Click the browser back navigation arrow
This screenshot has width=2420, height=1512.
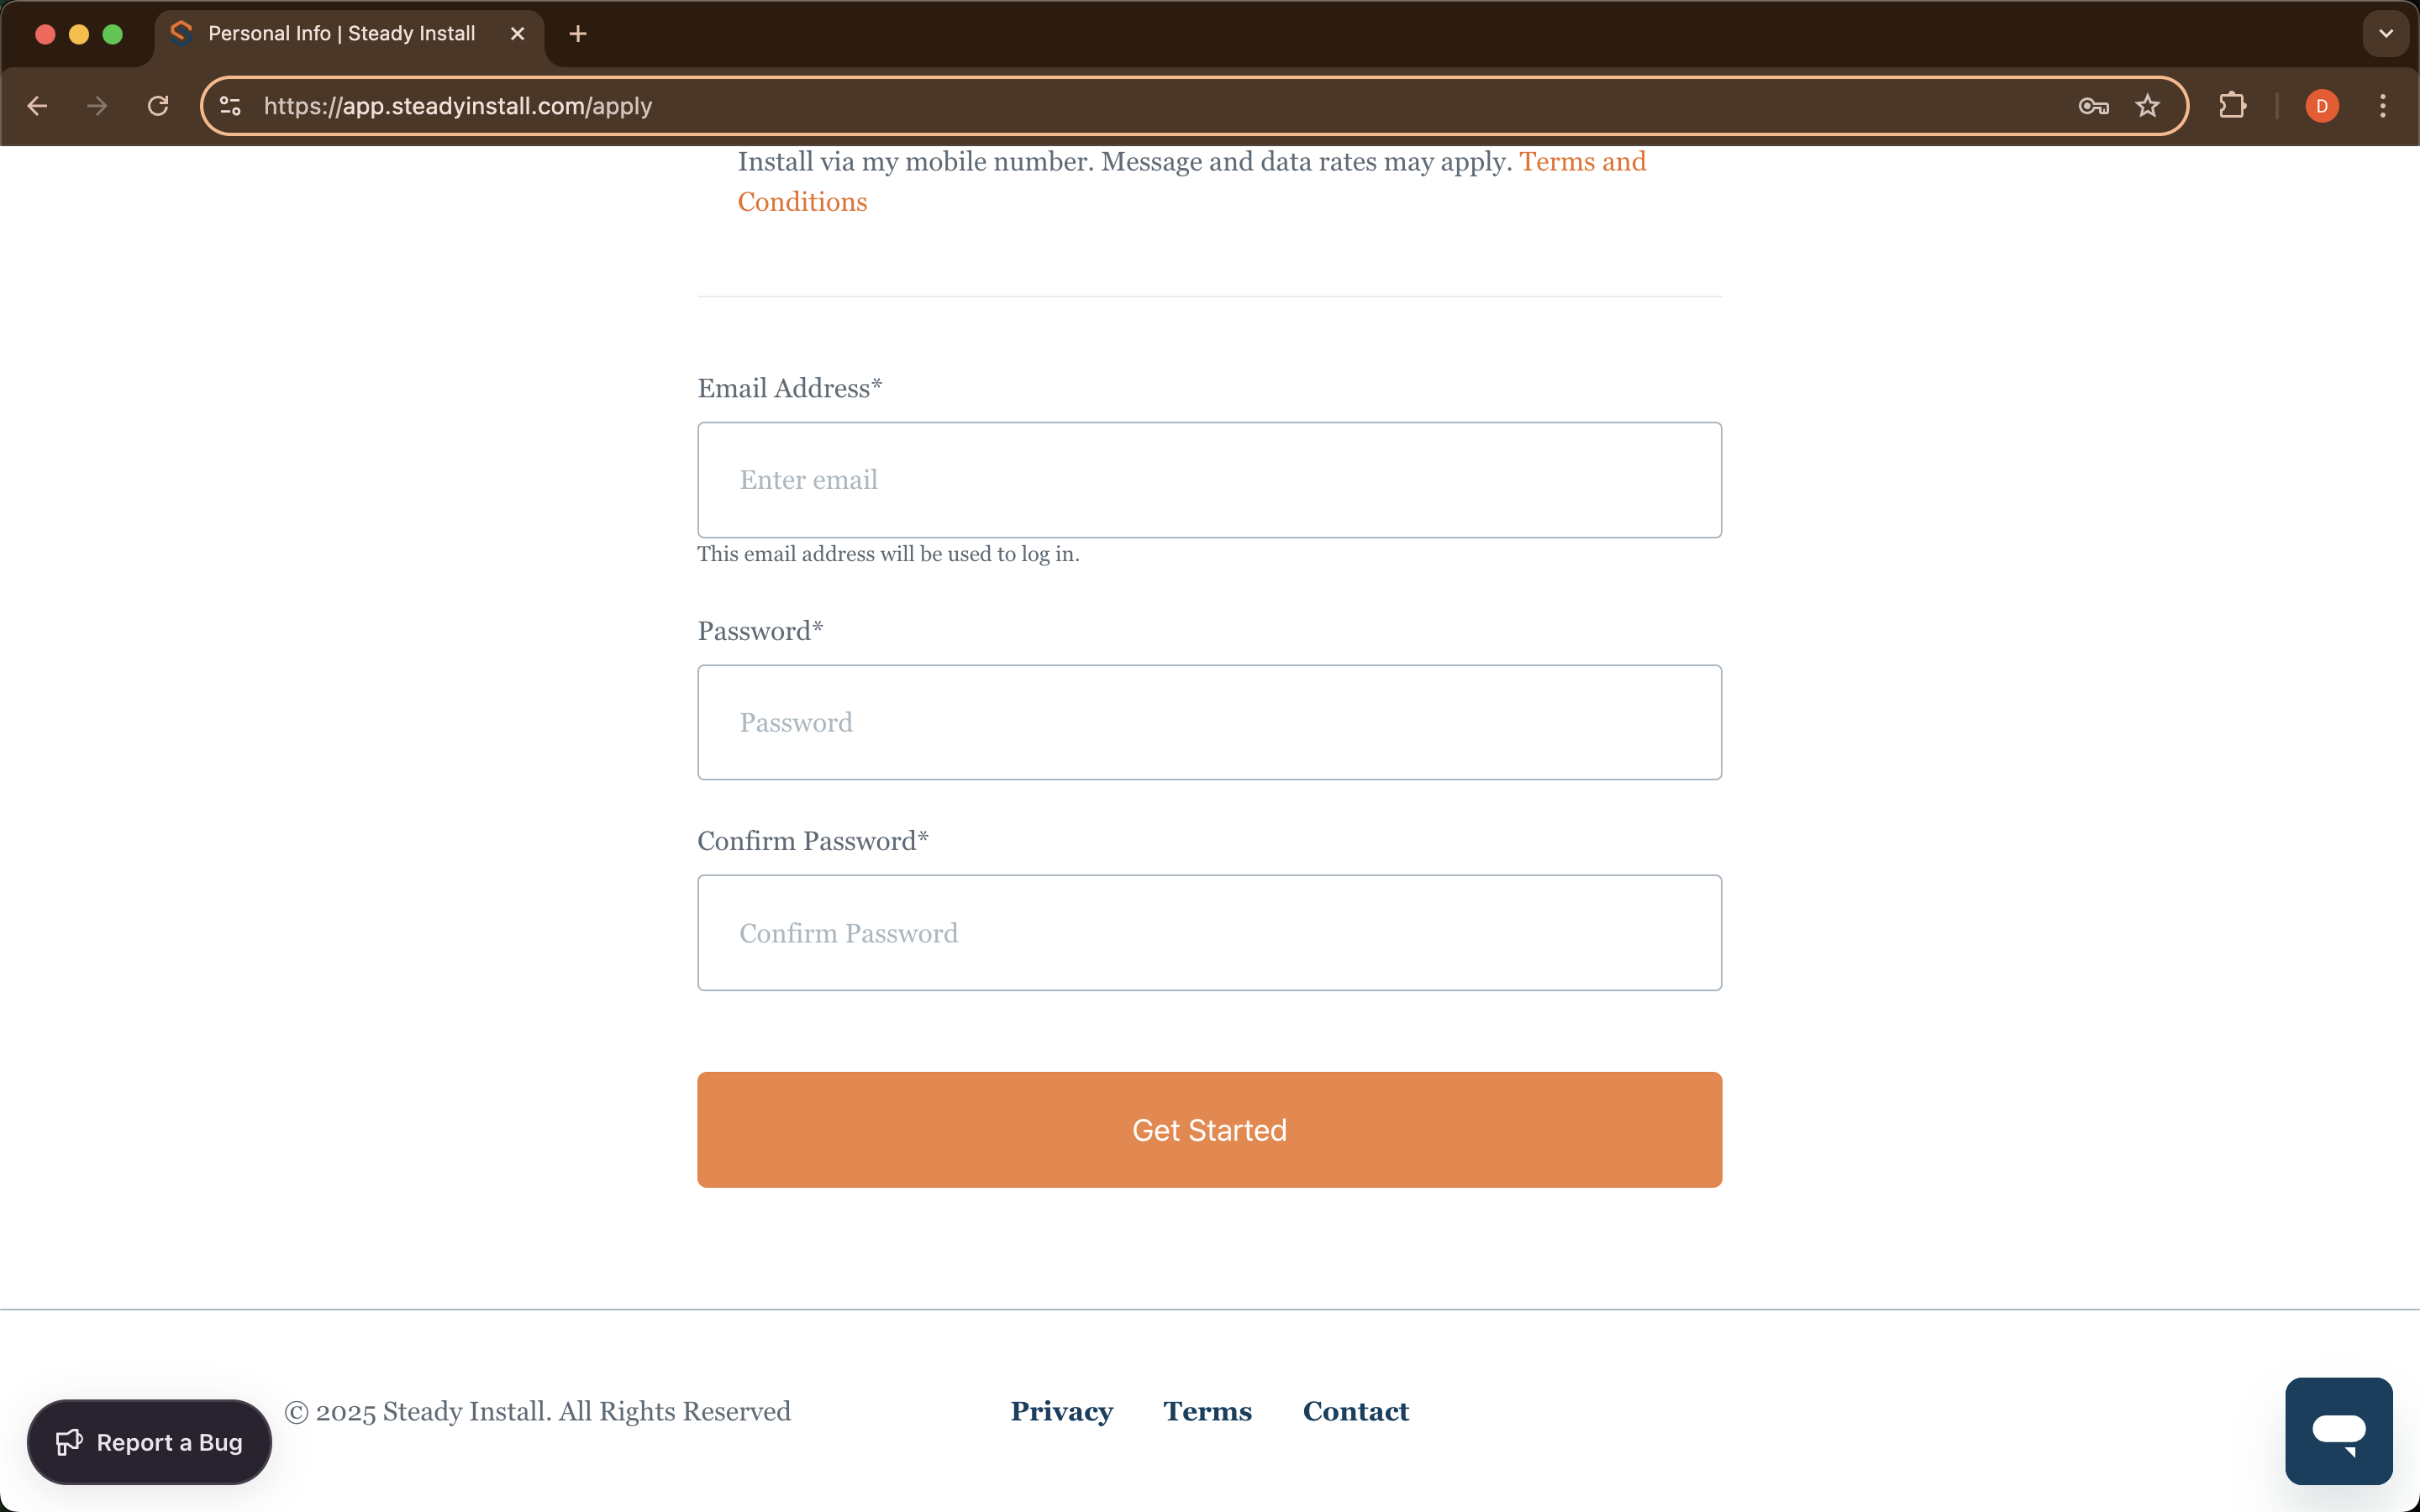pos(37,106)
